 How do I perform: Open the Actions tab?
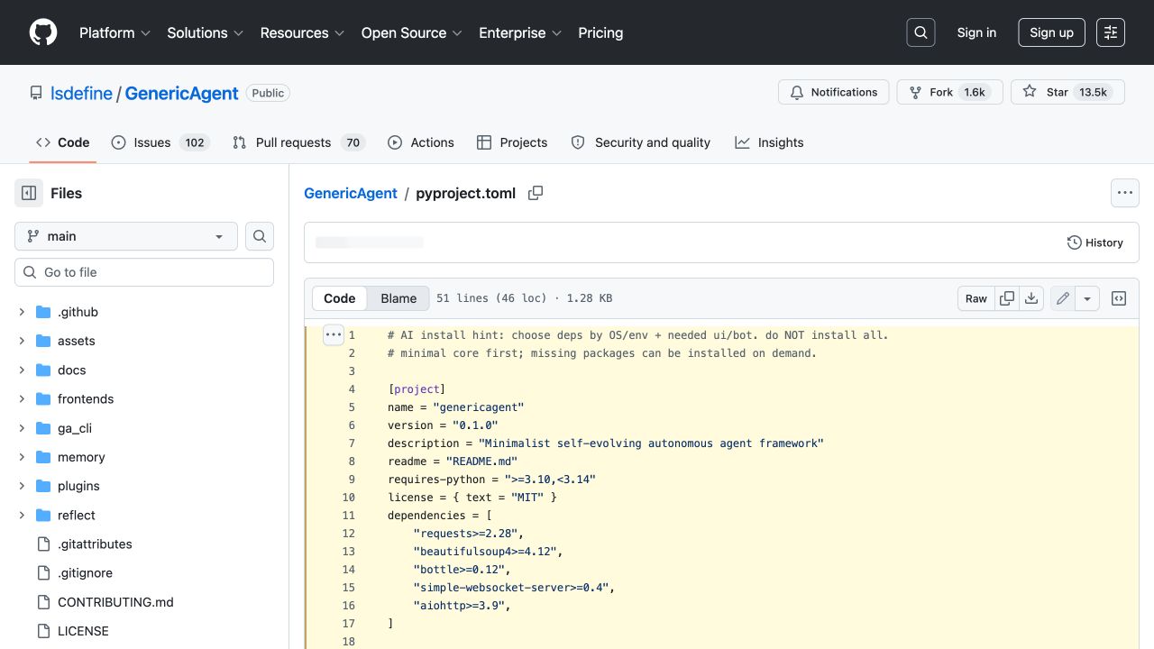point(421,142)
